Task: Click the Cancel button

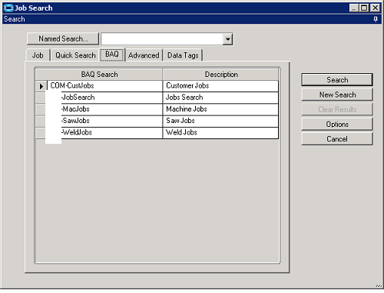Action: click(337, 139)
